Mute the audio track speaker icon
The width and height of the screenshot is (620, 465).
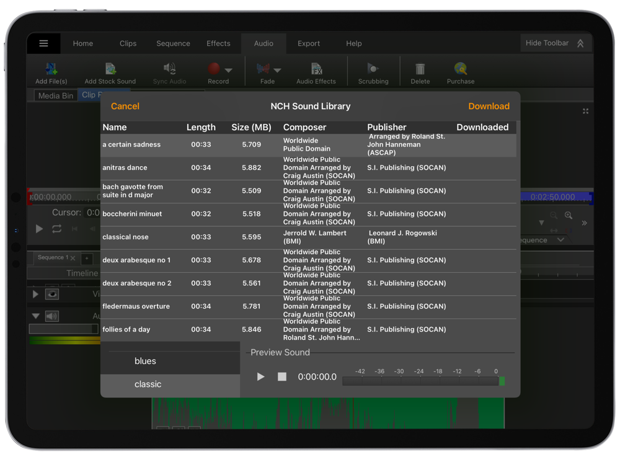click(x=52, y=316)
